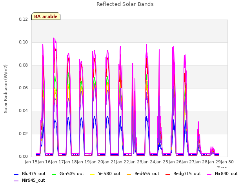The image size is (251, 188).
Task: Click the Jan 26 x-axis date label
Action: click(x=175, y=162)
